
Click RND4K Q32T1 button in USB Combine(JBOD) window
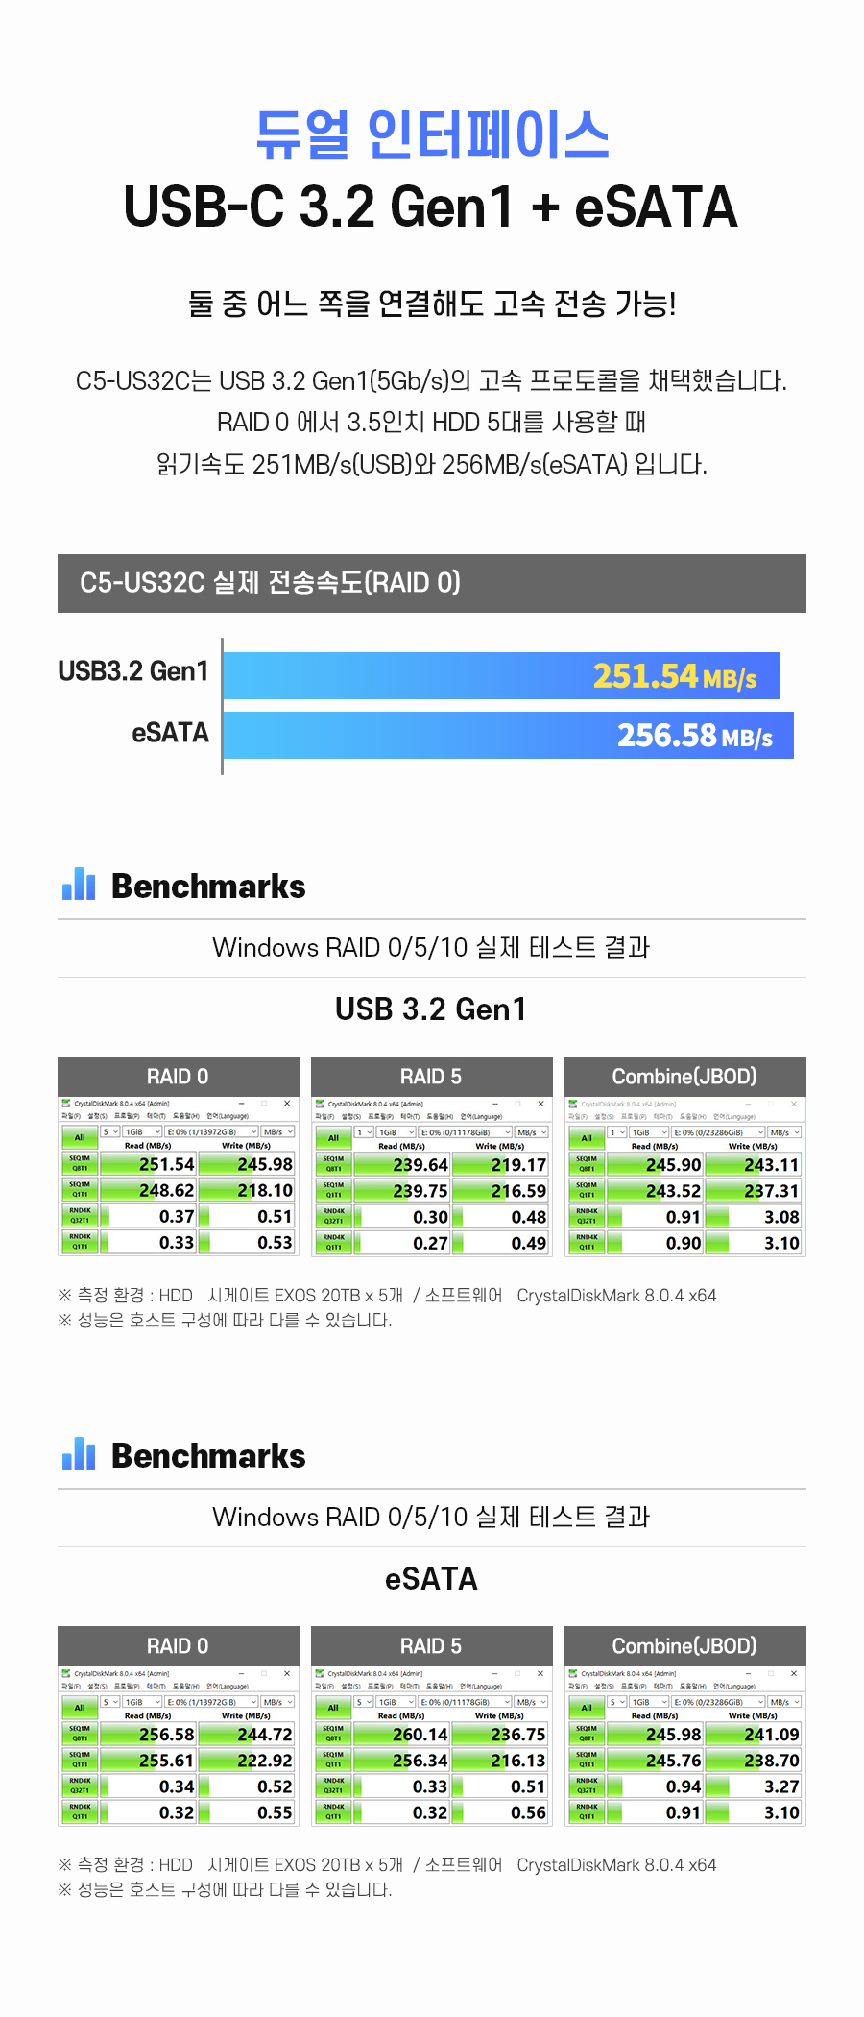587,1216
